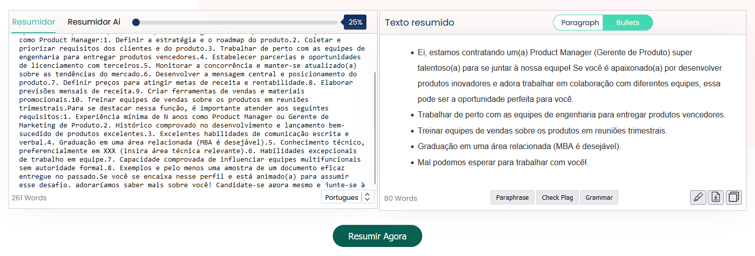Screen dimensions: 755x256
Task: Click the eraser icon to clear the summary
Action: 698,197
